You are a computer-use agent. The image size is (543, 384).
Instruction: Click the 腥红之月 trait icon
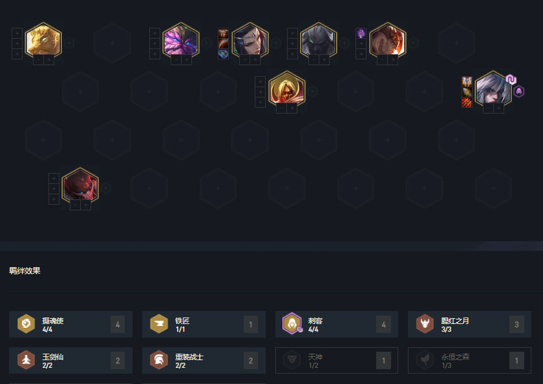tap(425, 324)
